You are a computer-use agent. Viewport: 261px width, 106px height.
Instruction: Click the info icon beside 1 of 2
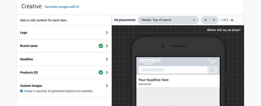(232, 20)
